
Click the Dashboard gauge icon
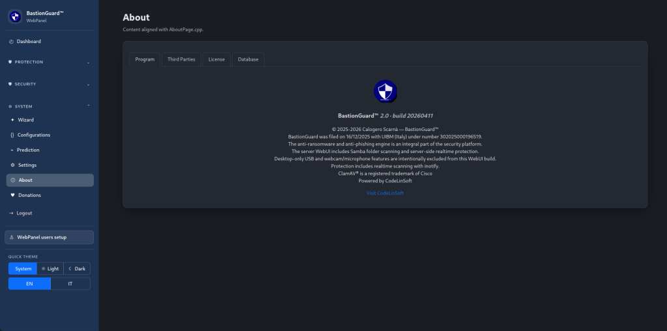pyautogui.click(x=11, y=42)
